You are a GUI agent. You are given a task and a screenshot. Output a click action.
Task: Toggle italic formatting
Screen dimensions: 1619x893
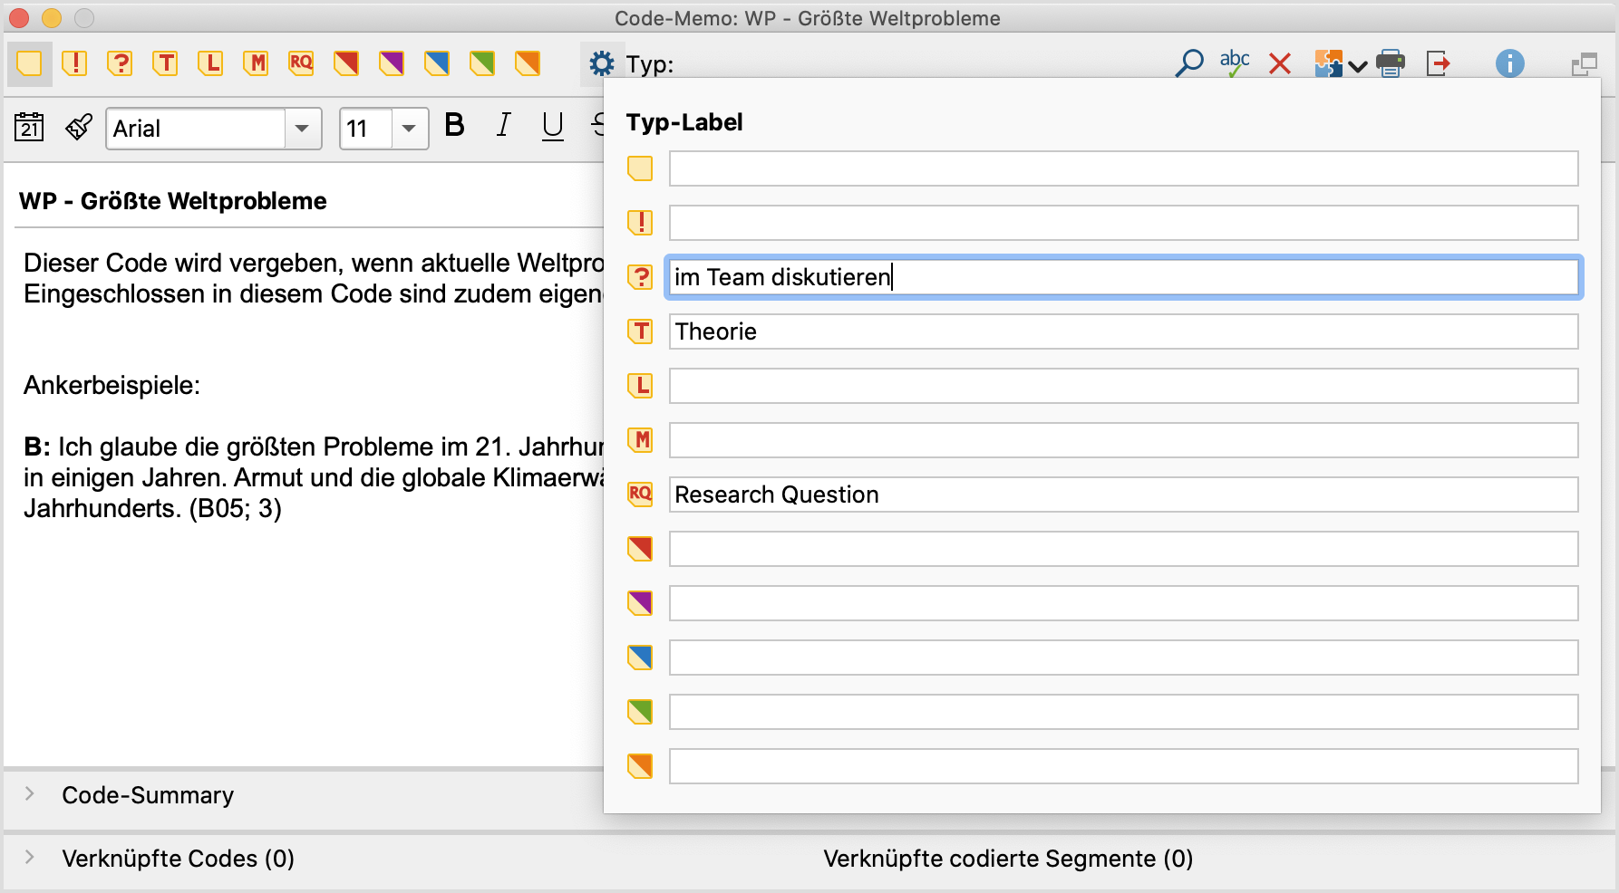tap(503, 126)
